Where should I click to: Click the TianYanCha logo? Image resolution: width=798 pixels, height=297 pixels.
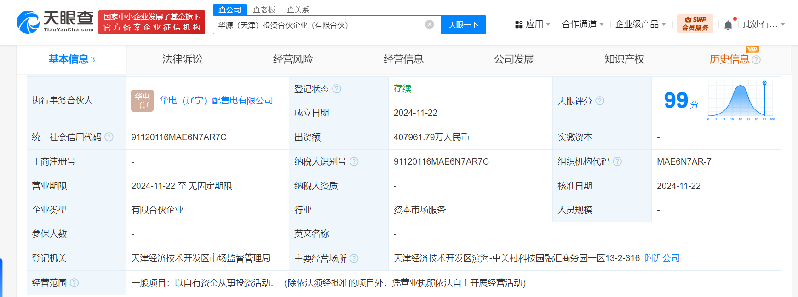coord(55,22)
